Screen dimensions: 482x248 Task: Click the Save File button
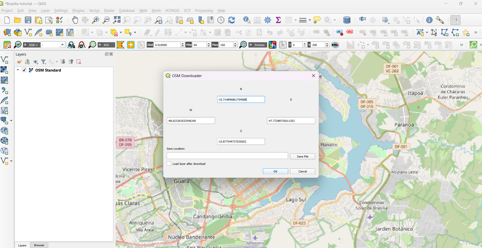click(x=303, y=156)
